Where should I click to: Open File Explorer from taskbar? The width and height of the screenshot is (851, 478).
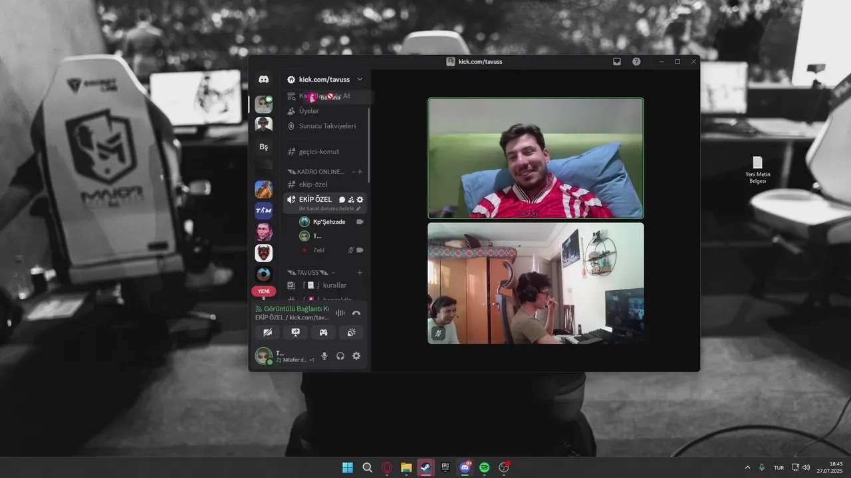pyautogui.click(x=406, y=467)
